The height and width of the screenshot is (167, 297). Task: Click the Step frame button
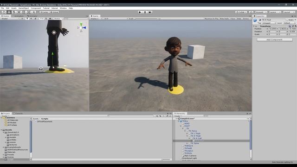pos(150,12)
